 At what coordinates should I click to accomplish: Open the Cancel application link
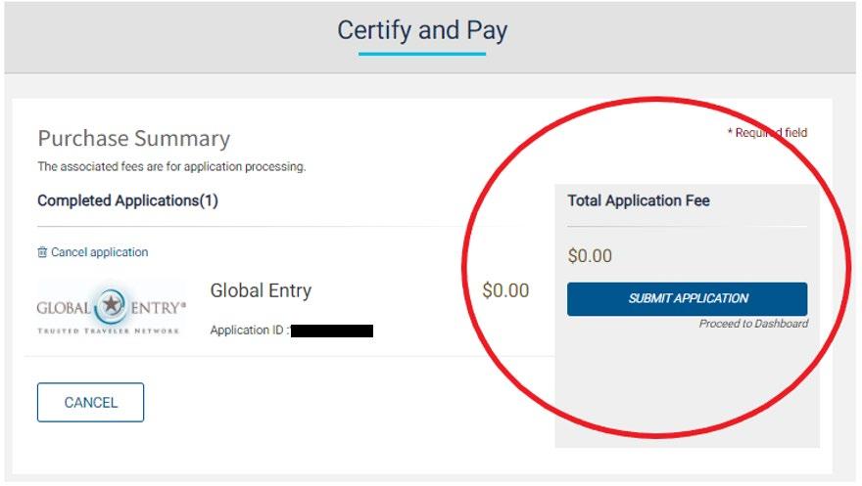[x=99, y=252]
